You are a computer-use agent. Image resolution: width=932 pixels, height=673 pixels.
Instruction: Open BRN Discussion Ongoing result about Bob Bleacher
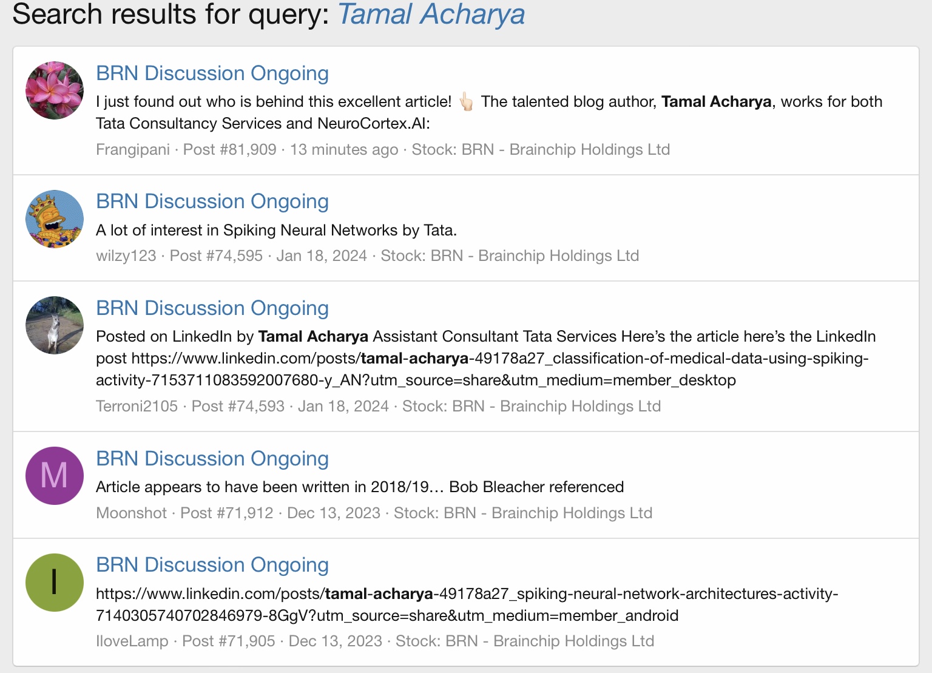click(x=212, y=459)
